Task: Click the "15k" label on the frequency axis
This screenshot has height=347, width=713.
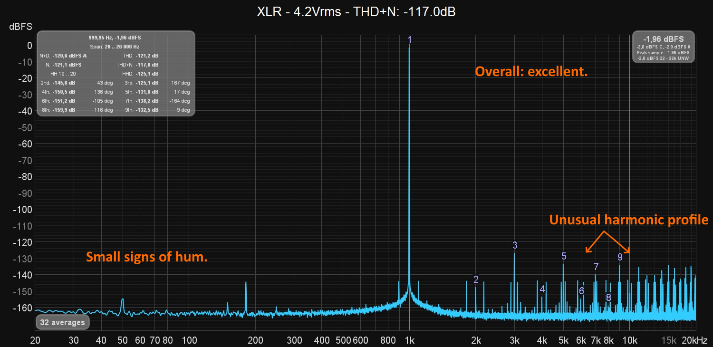Action: [x=669, y=340]
